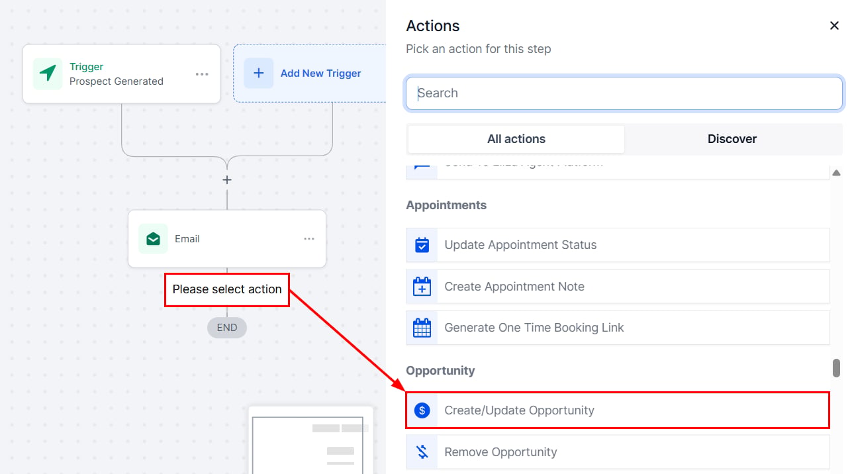Focus the action Search field
852x474 pixels.
click(624, 93)
